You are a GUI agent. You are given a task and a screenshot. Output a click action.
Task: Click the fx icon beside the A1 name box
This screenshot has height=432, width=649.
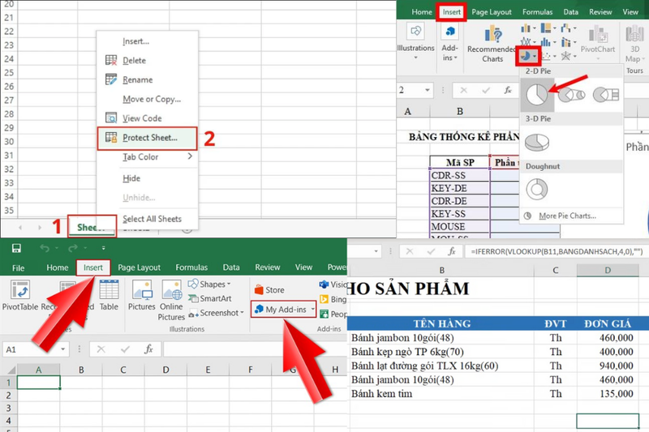pos(148,349)
